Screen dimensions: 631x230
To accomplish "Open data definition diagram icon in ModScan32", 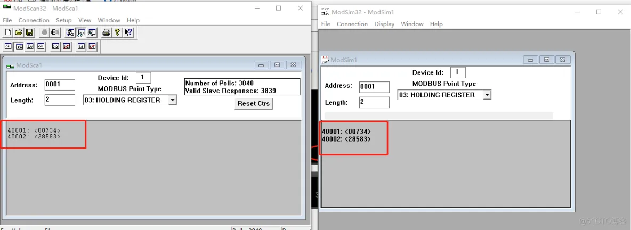I will 70,32.
